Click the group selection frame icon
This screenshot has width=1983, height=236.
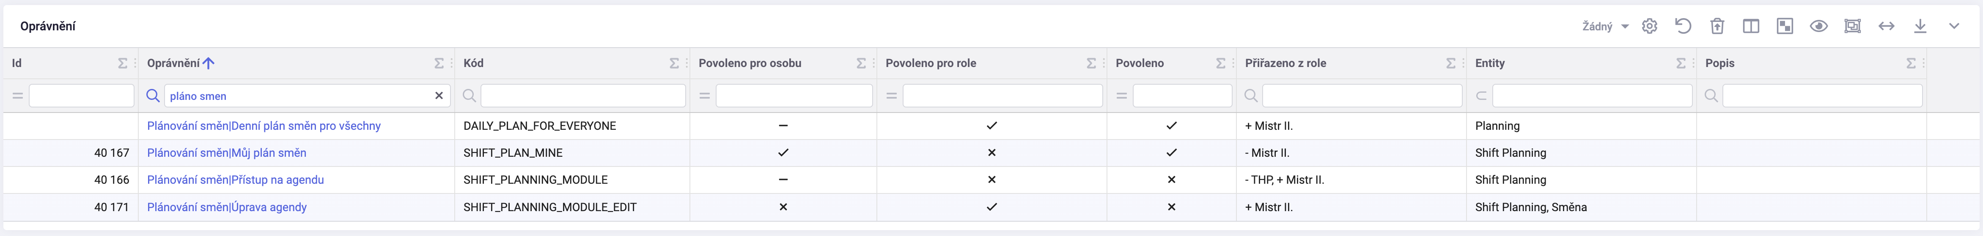coord(1852,26)
